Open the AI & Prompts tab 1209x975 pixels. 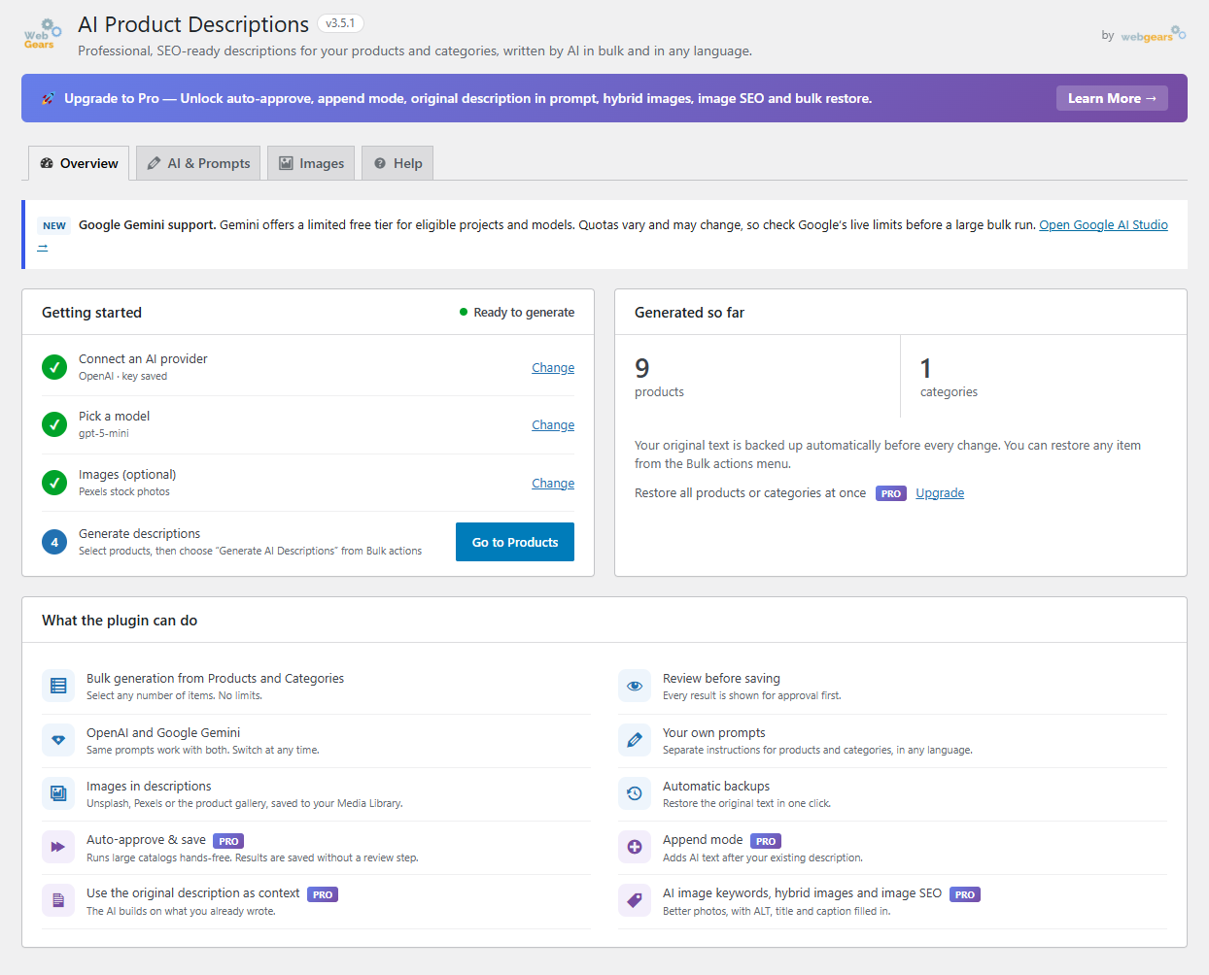pos(198,163)
